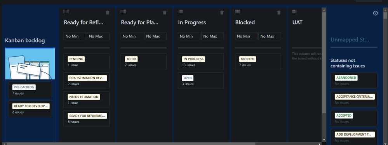Grab the drag handle of Blocked column
The width and height of the screenshot is (388, 145).
coord(238,12)
